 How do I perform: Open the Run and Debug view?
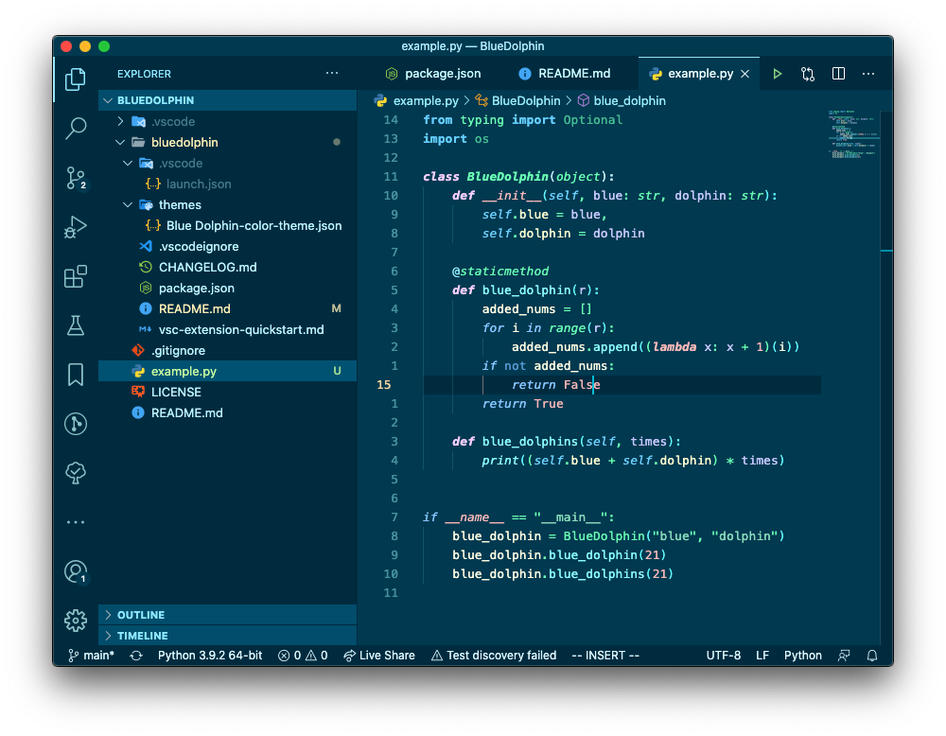point(76,227)
